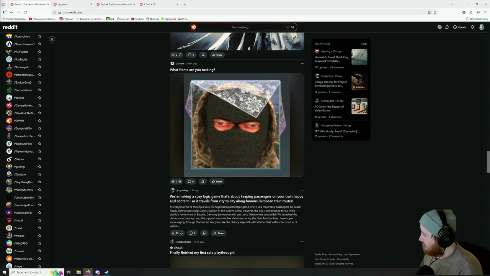Open the Reddit advertise icon in header
This screenshot has width=490, height=276.
pyautogui.click(x=439, y=27)
